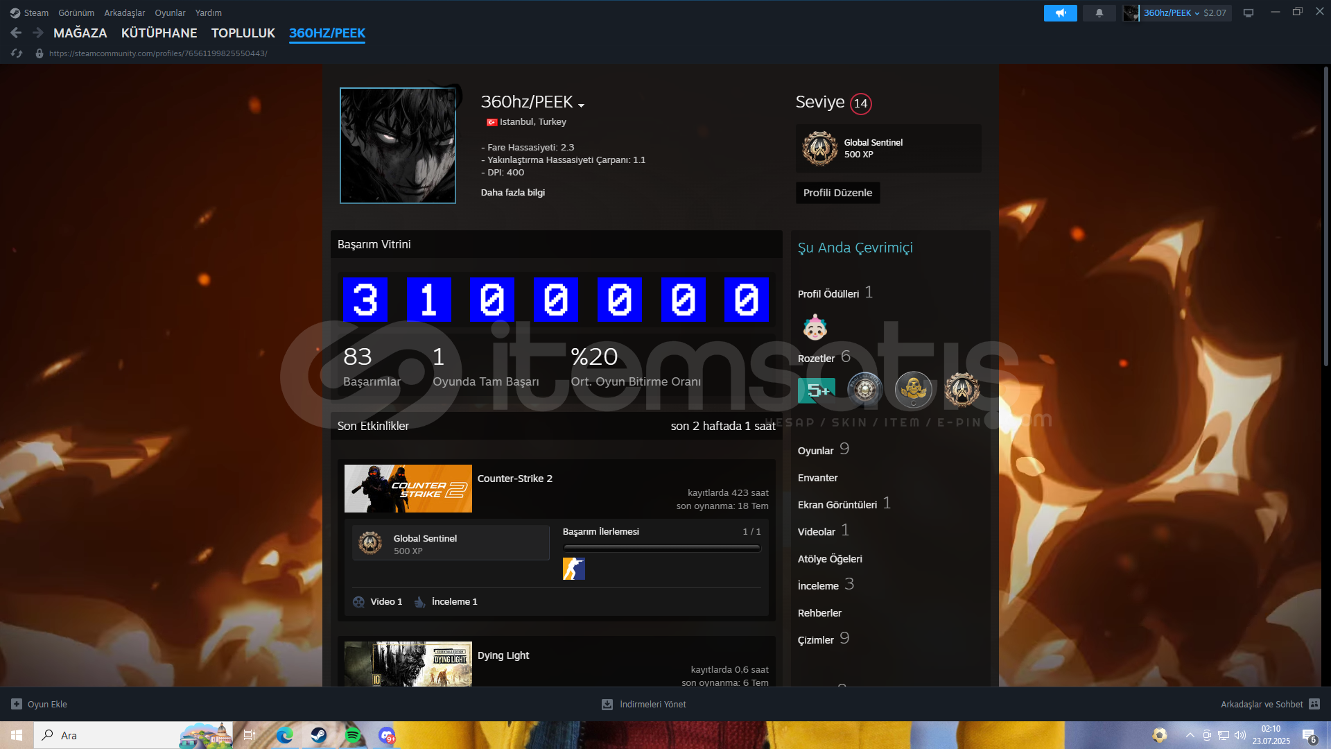Click the CS2 achievement icon
The height and width of the screenshot is (749, 1331).
(x=573, y=569)
